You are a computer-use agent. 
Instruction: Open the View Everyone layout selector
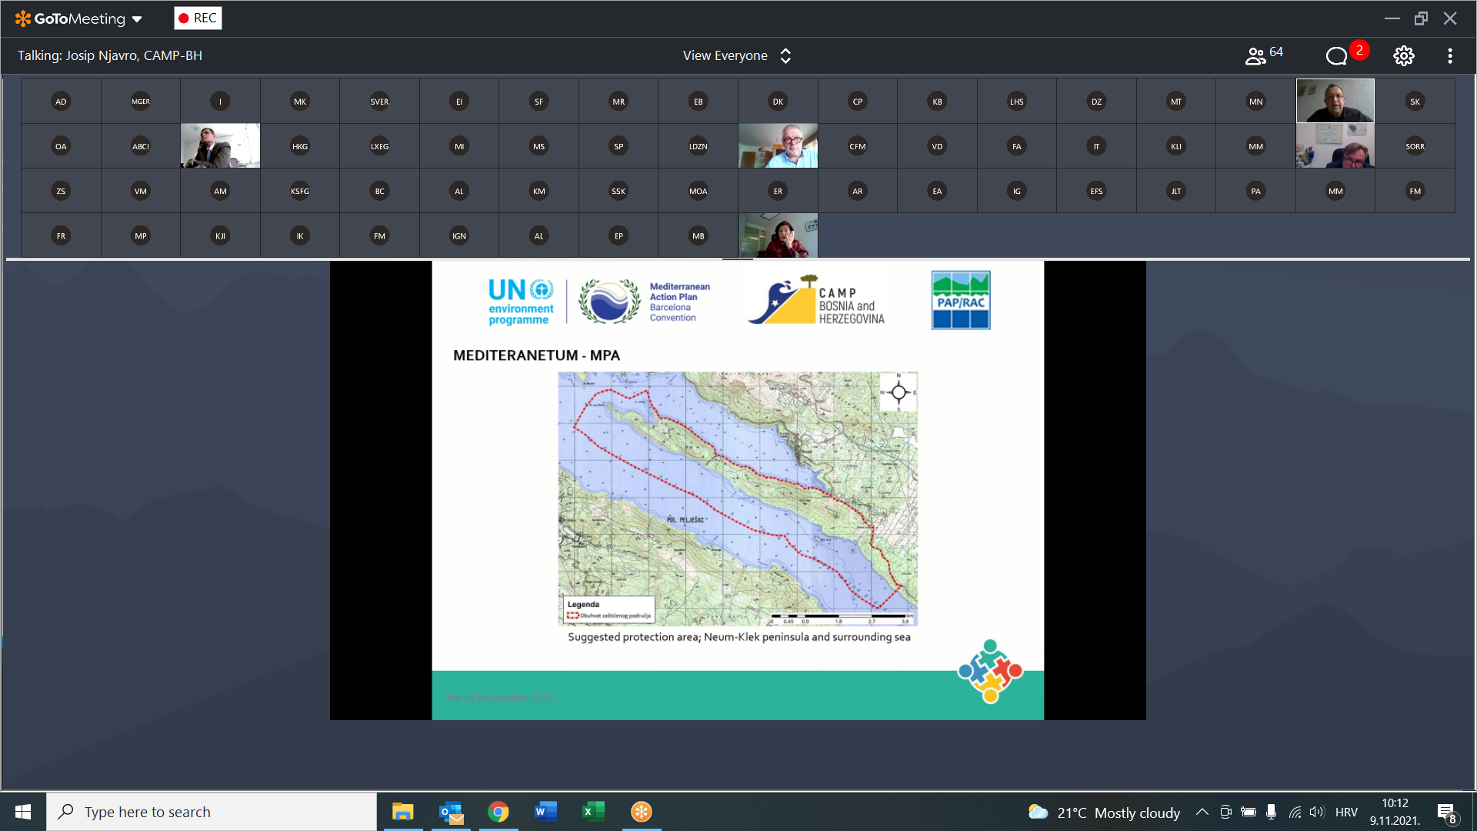[736, 55]
